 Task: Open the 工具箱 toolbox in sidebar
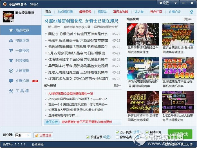[x=11, y=91]
